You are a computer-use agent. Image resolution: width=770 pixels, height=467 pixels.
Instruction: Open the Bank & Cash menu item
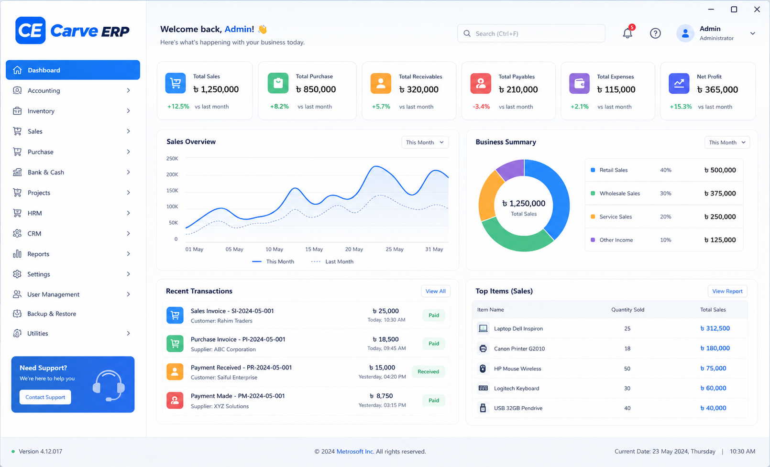click(x=73, y=172)
